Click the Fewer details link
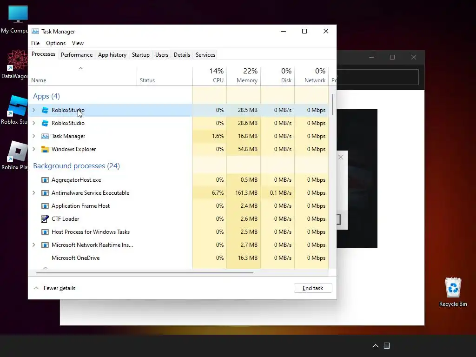This screenshot has height=357, width=476. (x=59, y=288)
